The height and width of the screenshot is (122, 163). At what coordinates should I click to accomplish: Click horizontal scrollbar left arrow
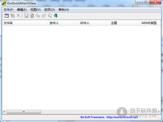click(4, 112)
